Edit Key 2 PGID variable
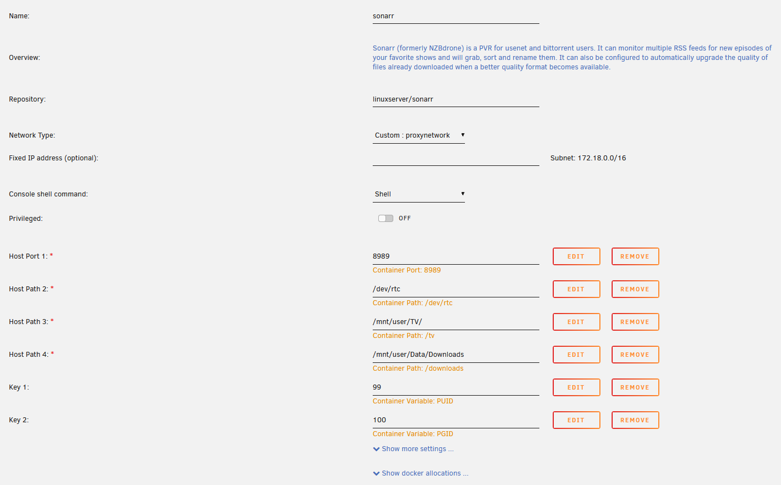 [577, 420]
